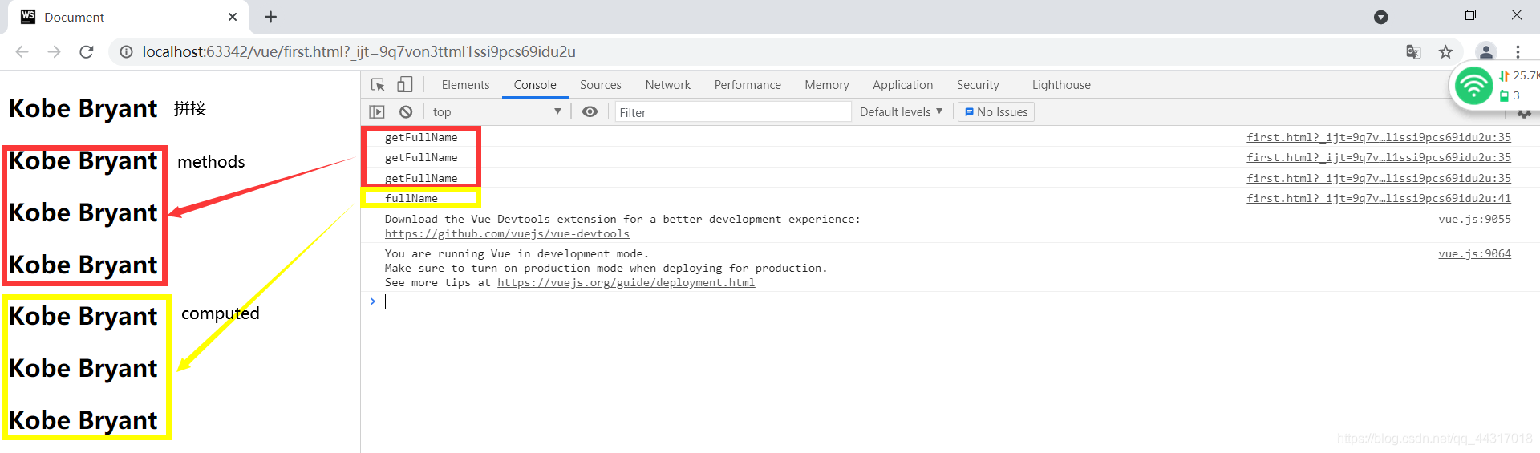Click the fullName console log entry
Image resolution: width=1540 pixels, height=453 pixels.
pos(411,199)
